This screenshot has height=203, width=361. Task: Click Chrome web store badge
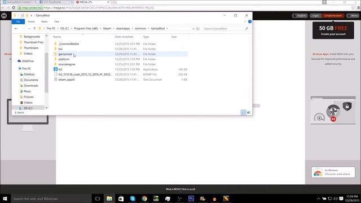[x=333, y=173]
